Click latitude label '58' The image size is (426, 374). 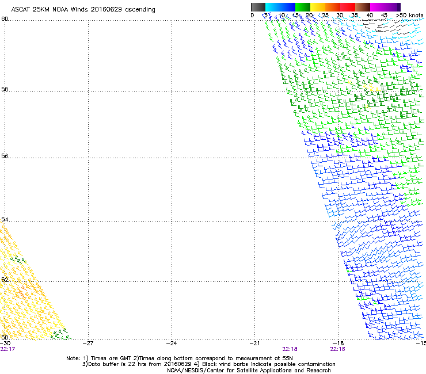pos(5,89)
